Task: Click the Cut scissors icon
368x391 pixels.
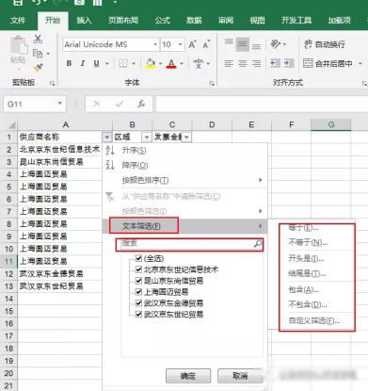Action: tap(38, 39)
